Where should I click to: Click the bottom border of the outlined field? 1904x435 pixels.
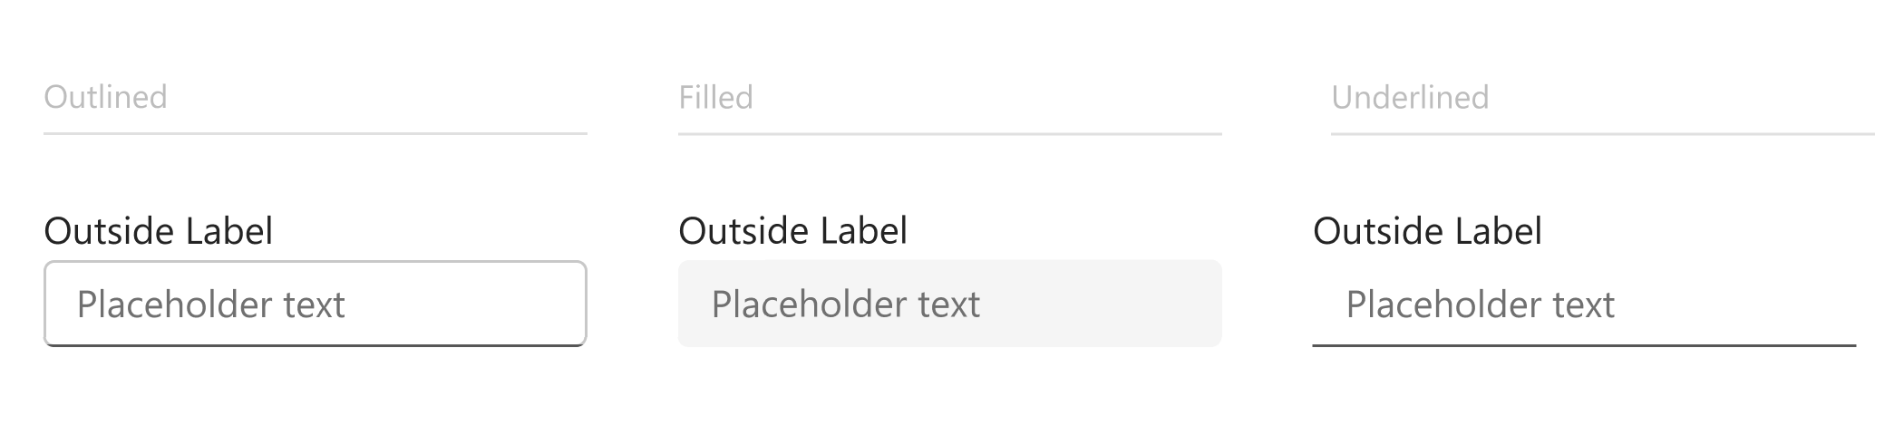(316, 345)
